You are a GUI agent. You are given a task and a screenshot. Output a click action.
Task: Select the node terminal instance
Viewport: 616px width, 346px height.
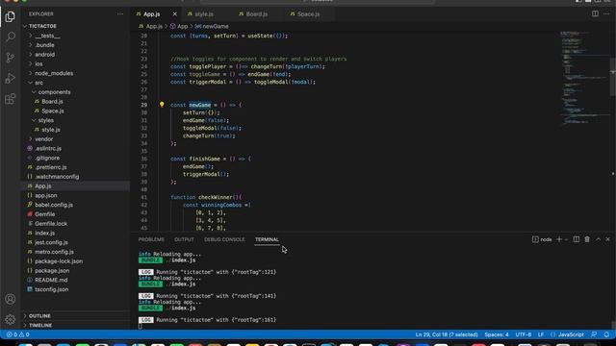tap(542, 239)
